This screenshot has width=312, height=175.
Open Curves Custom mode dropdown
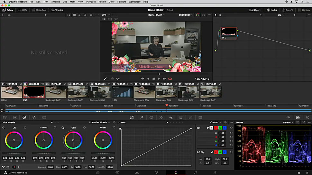tap(216, 122)
